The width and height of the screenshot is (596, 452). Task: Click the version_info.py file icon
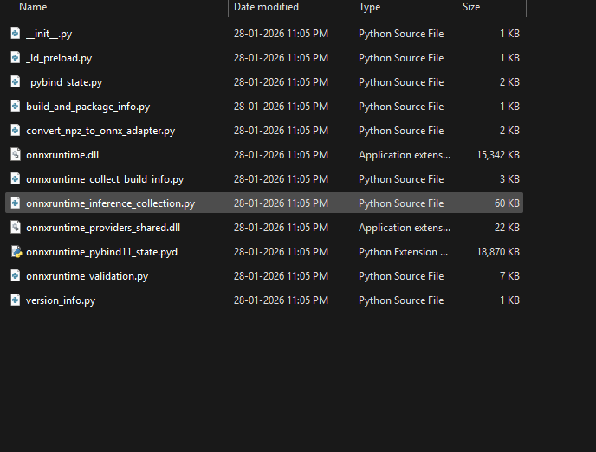(16, 300)
